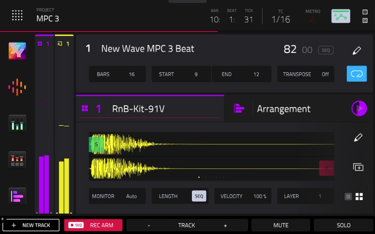
Task: Open the main menu grid icon
Action: point(18,15)
